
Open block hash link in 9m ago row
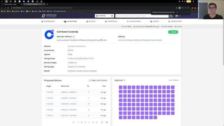point(69,115)
